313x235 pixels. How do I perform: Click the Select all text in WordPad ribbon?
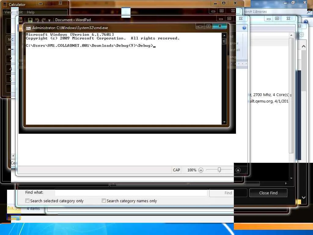coord(235,50)
